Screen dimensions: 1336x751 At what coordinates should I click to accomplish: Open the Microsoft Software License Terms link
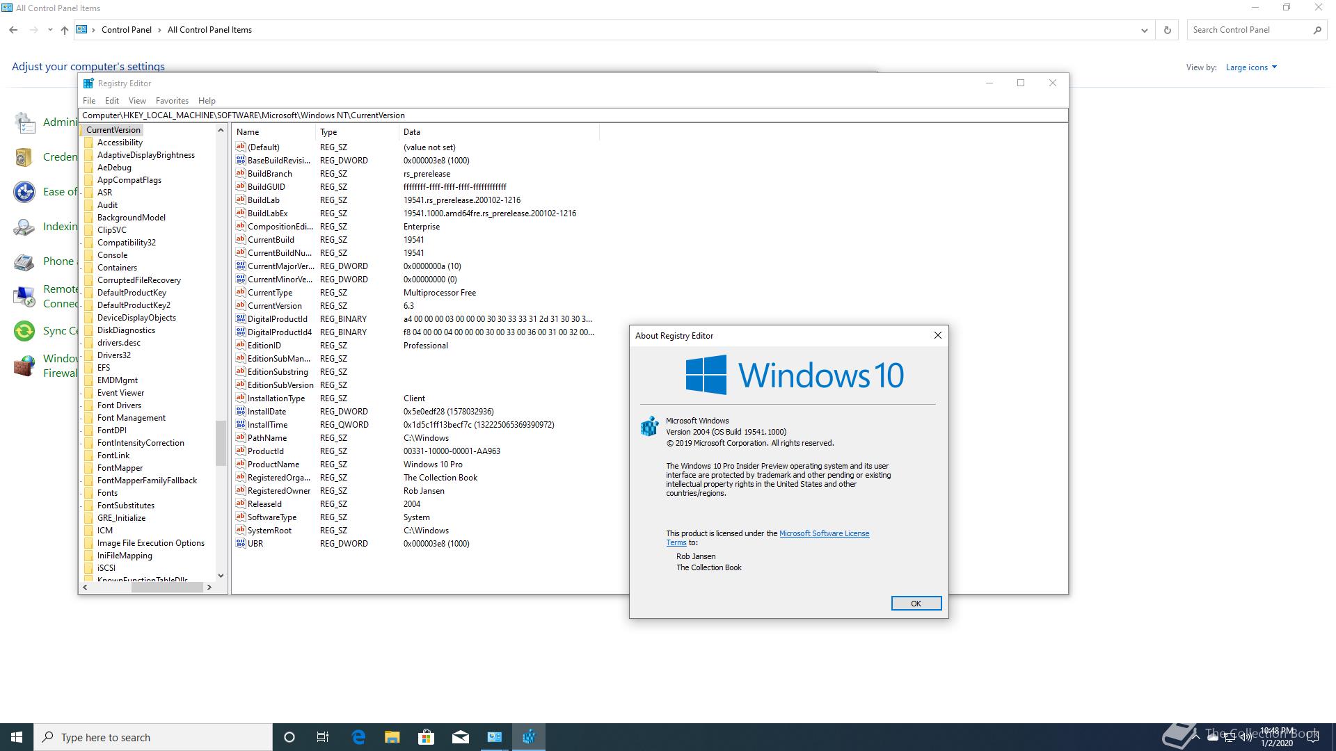pos(824,533)
